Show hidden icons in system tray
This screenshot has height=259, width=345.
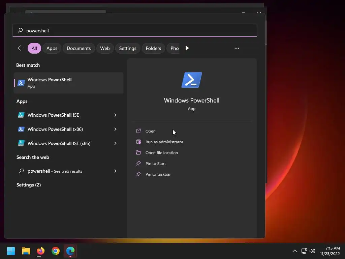pyautogui.click(x=294, y=251)
